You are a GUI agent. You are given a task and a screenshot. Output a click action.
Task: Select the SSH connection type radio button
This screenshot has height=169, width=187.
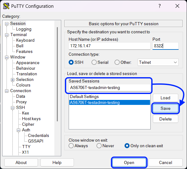[71, 62]
